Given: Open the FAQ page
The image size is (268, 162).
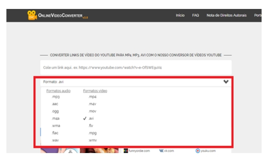Looking at the screenshot, I should coord(195,15).
